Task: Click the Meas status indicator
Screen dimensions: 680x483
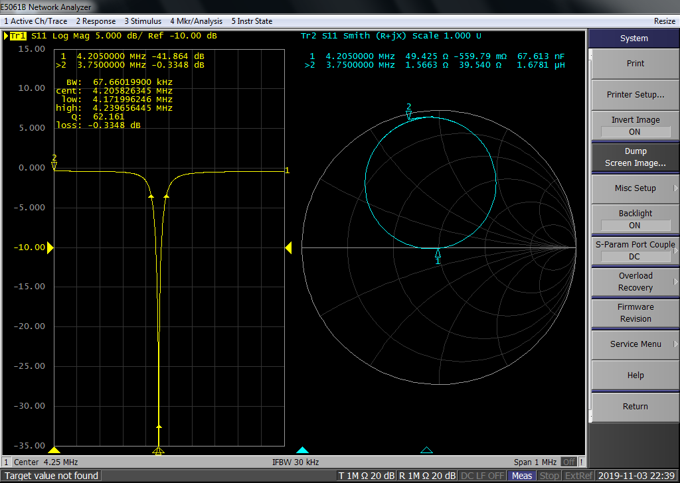Action: [x=522, y=476]
